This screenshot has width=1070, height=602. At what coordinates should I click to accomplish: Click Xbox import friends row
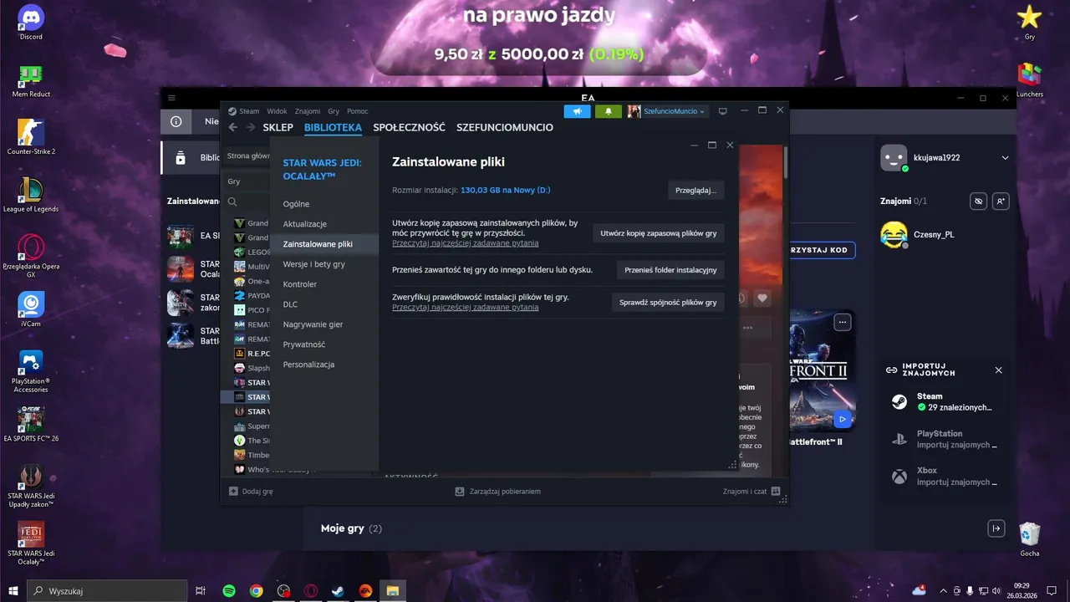pos(945,476)
